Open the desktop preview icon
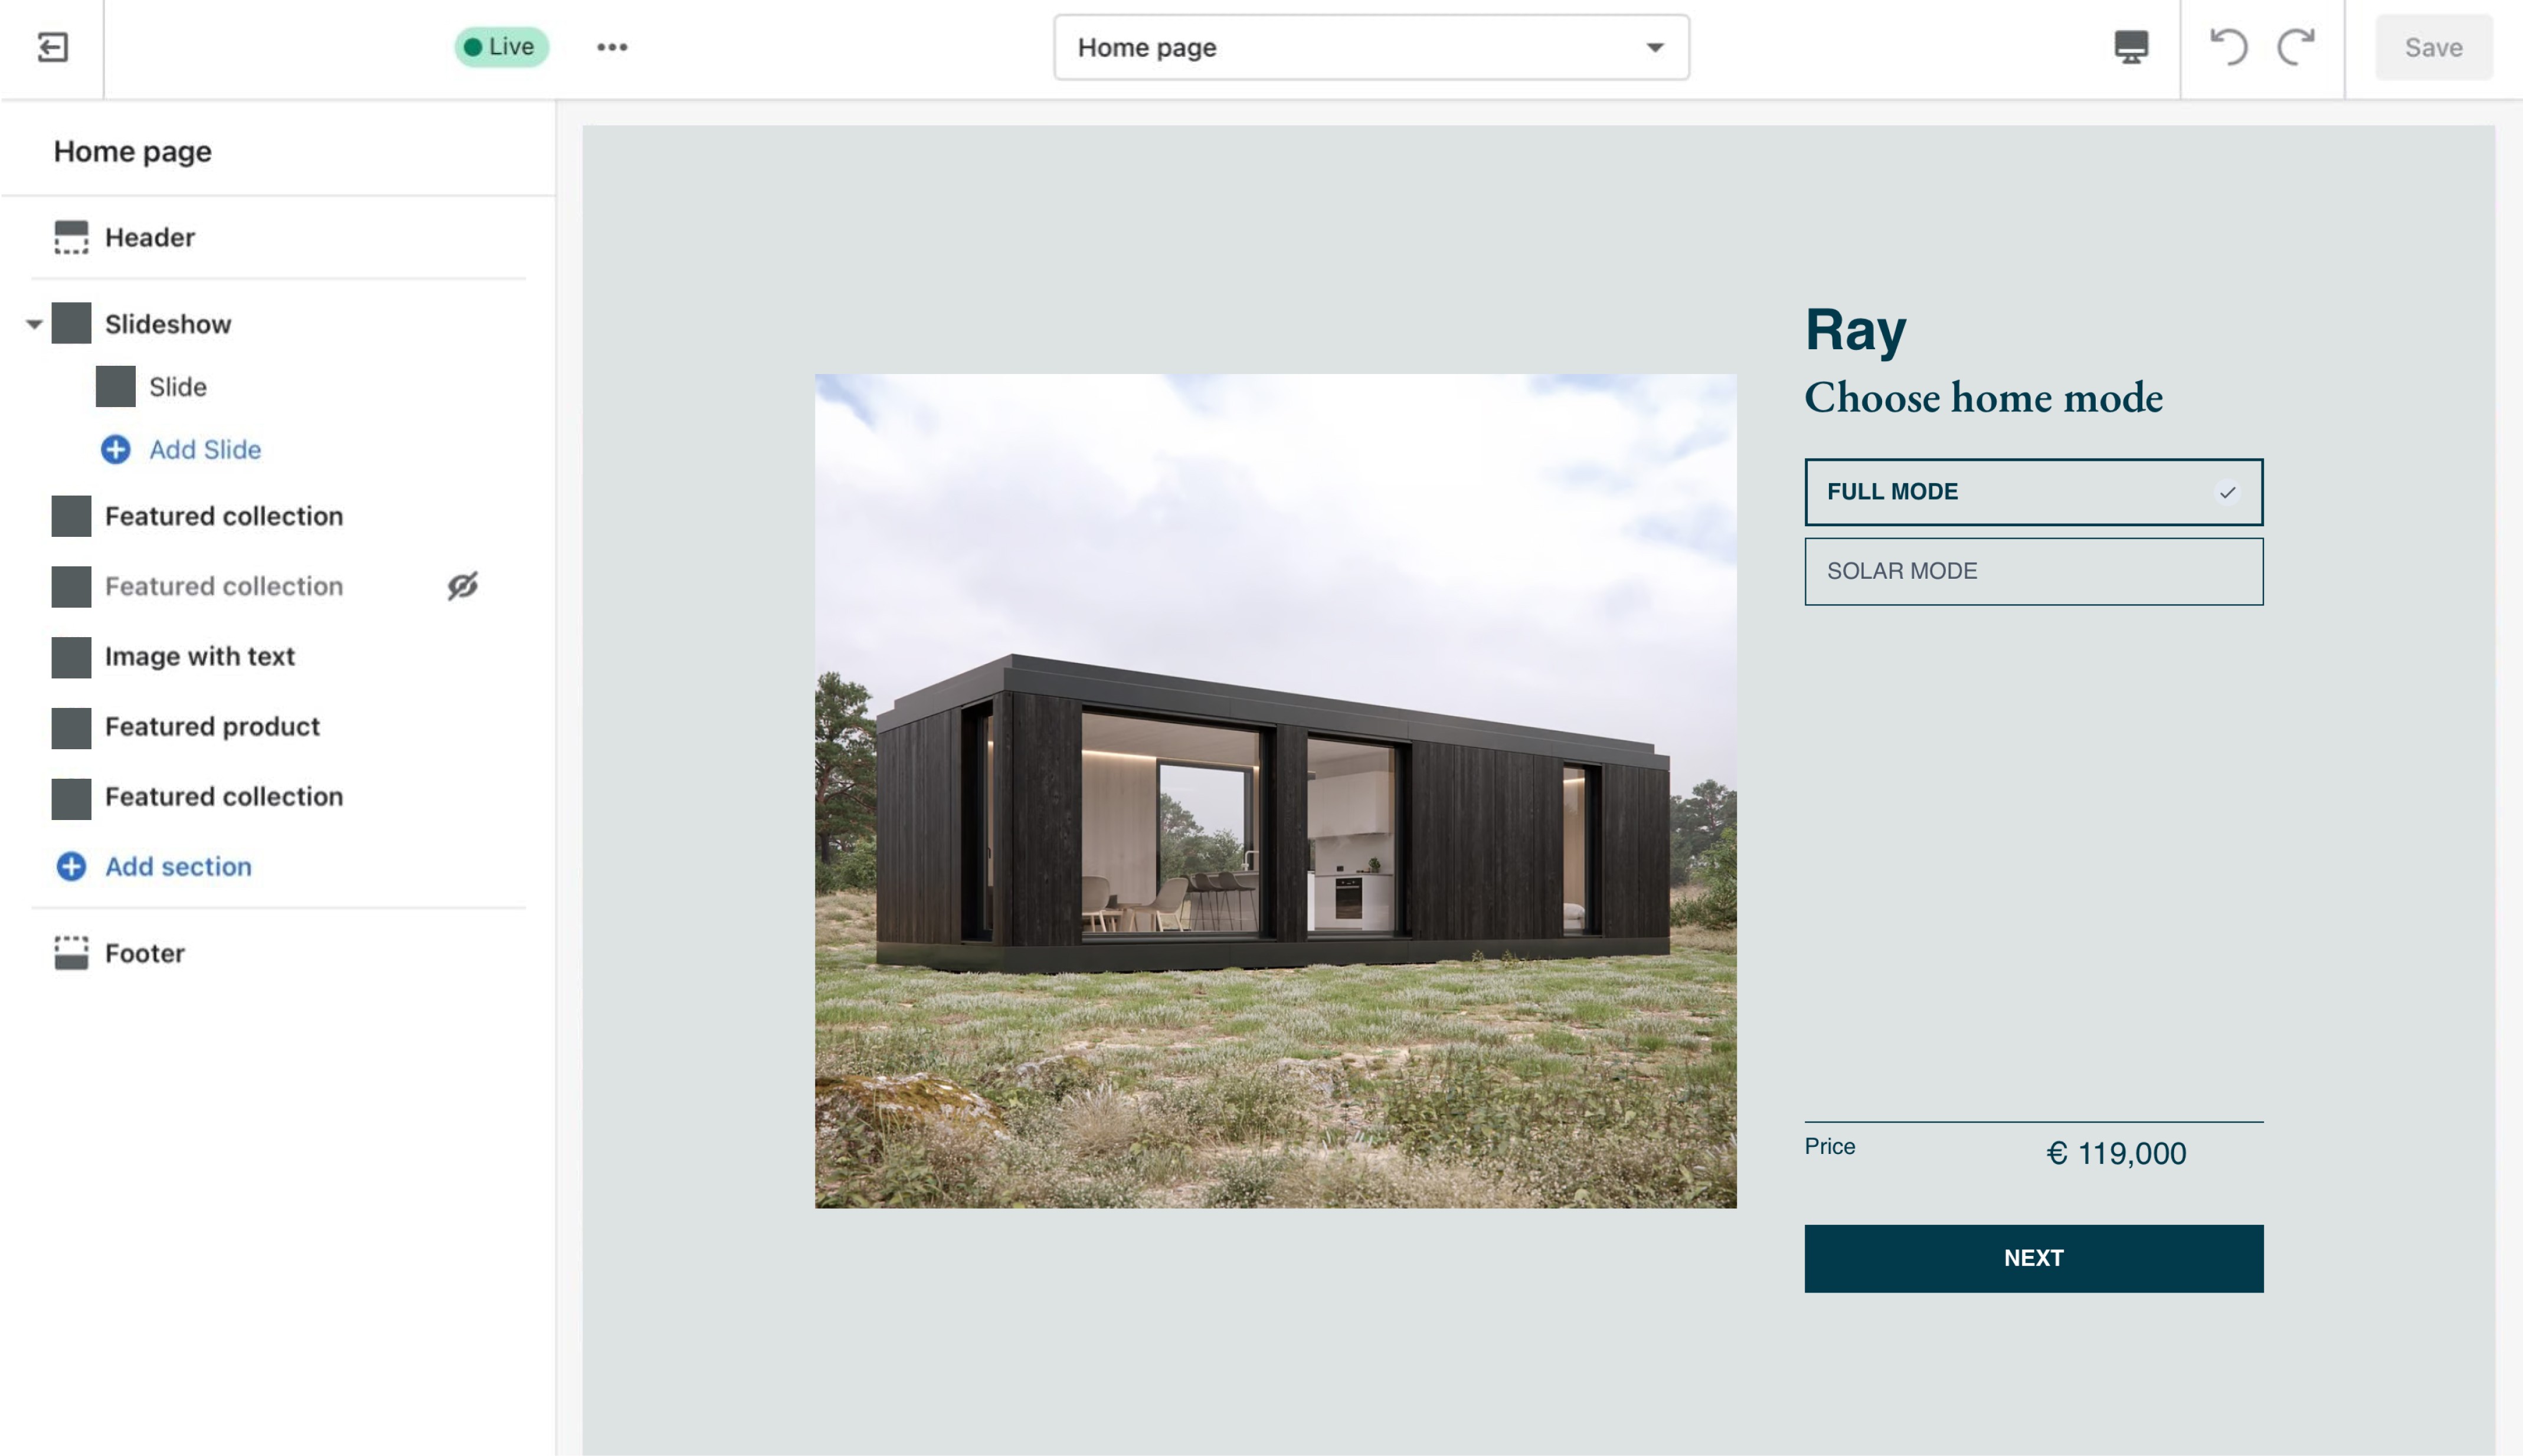This screenshot has width=2523, height=1456. 2131,47
